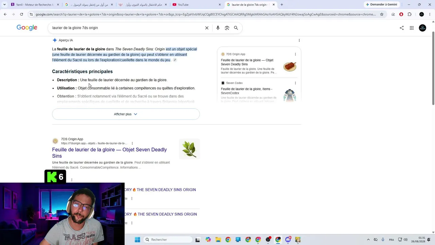Click the page vertical scrollbar
Viewport: 435px width, 245px height.
(x=433, y=68)
